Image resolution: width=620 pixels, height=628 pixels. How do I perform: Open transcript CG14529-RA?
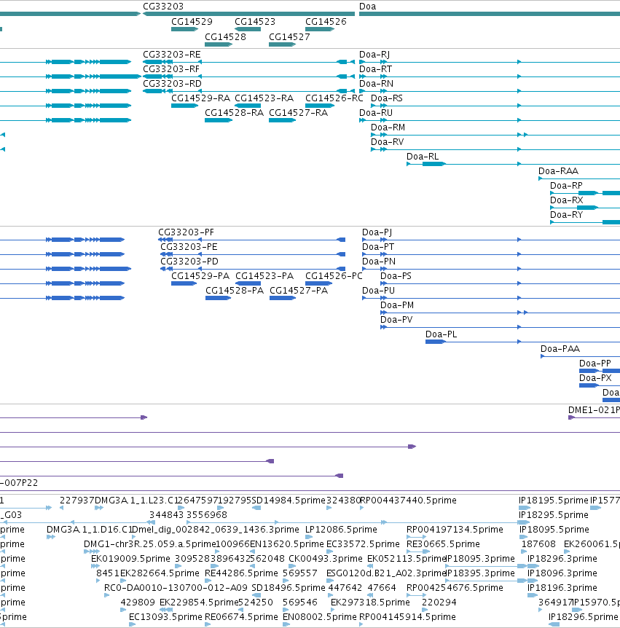[200, 98]
